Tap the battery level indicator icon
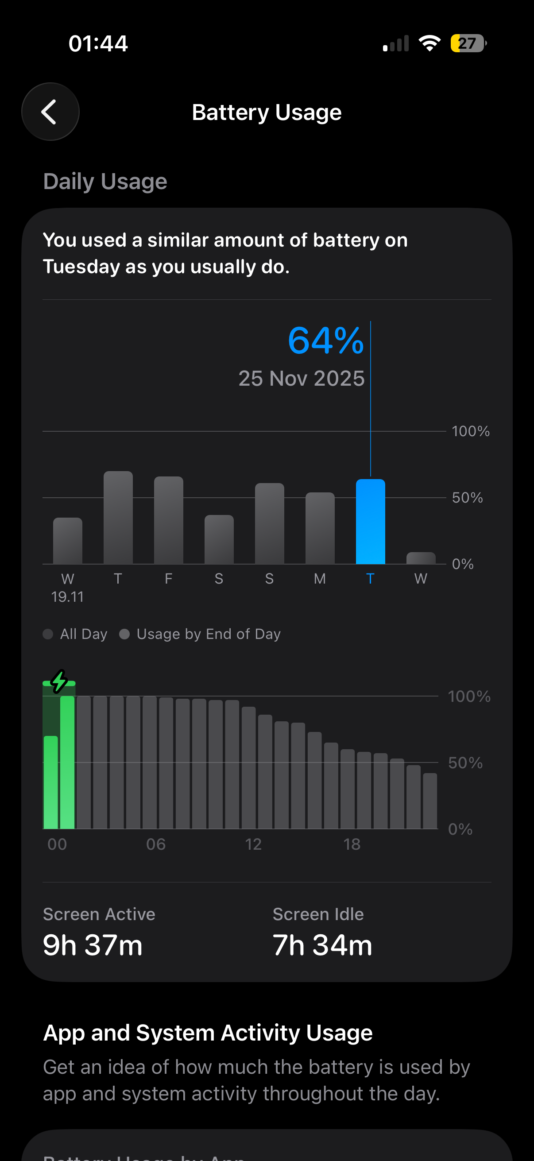Screen dimensions: 534x1161 (x=468, y=43)
